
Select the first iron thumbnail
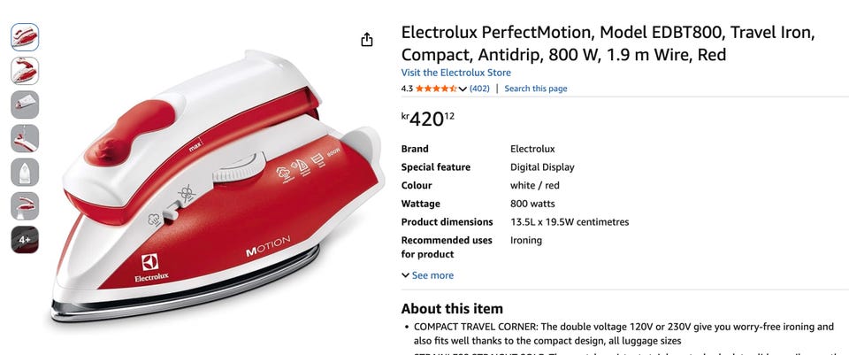click(x=25, y=37)
